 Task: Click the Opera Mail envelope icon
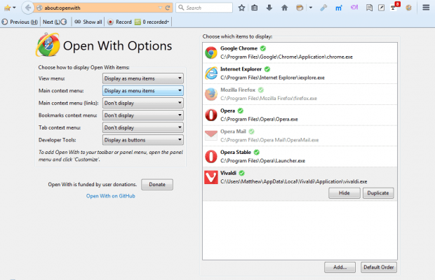click(x=211, y=135)
